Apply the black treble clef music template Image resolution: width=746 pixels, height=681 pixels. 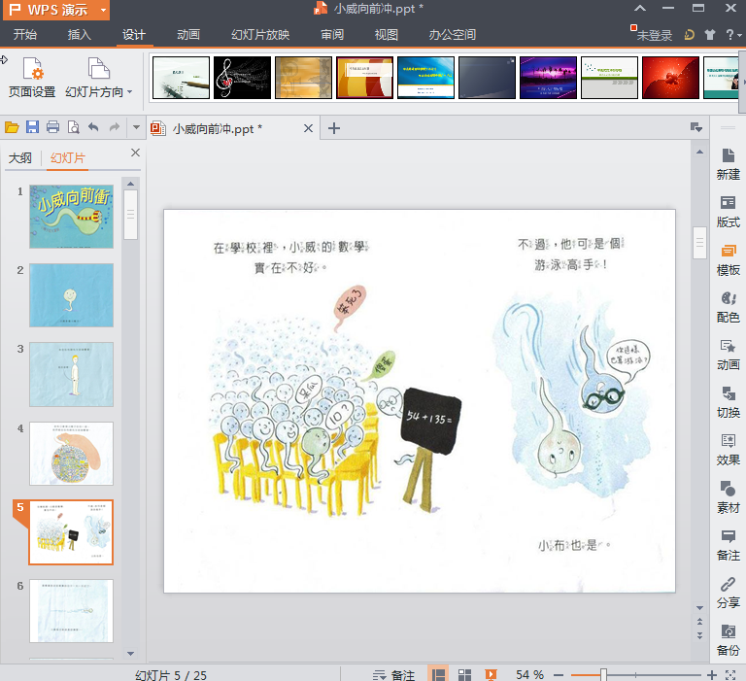[242, 78]
